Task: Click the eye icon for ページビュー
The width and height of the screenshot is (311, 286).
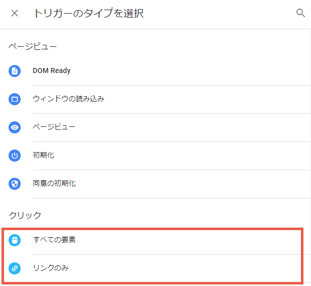Action: 15,127
